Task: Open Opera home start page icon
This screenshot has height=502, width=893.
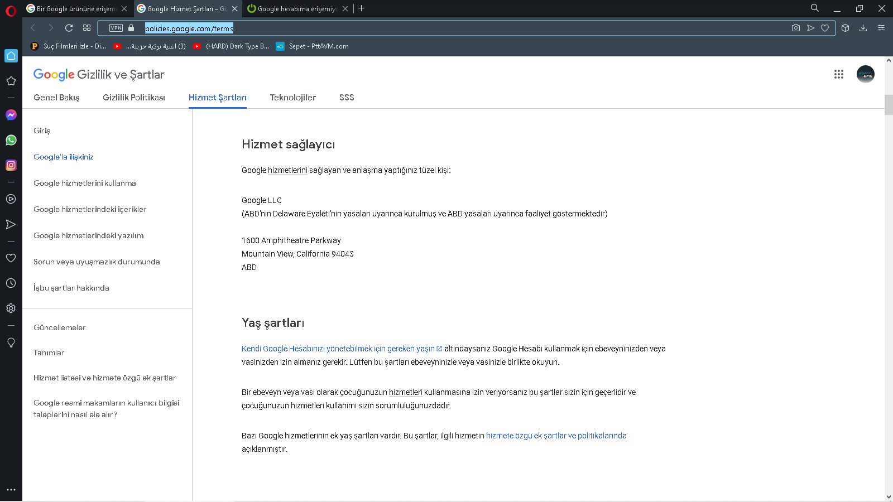Action: (x=11, y=56)
